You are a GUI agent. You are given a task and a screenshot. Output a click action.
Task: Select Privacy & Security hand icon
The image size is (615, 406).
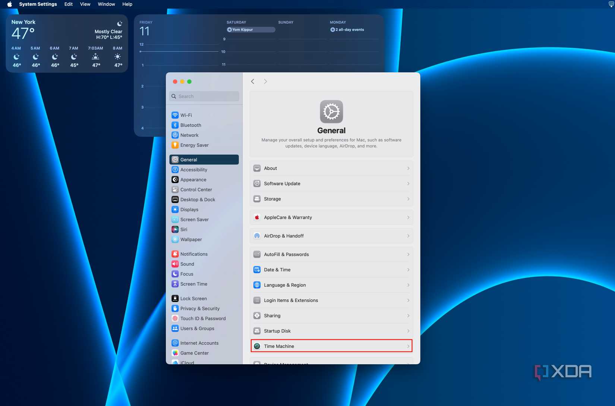tap(175, 308)
